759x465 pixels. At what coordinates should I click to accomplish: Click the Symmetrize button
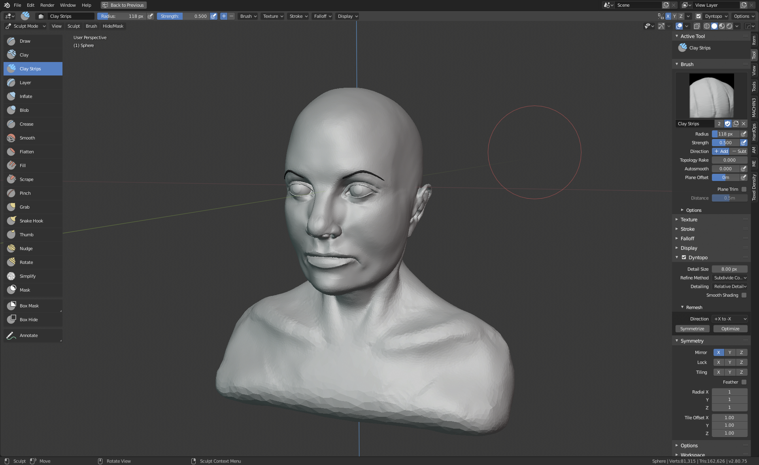(692, 329)
